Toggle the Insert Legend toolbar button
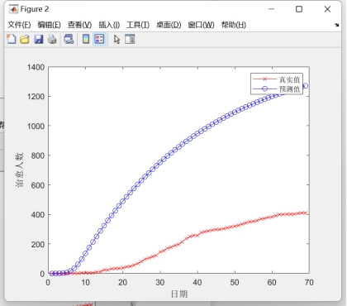The image size is (347, 306). point(99,39)
